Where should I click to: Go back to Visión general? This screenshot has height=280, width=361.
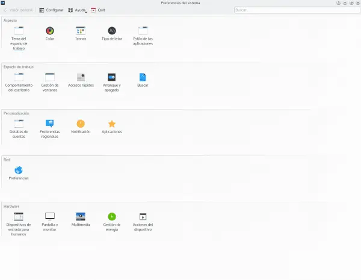click(18, 10)
